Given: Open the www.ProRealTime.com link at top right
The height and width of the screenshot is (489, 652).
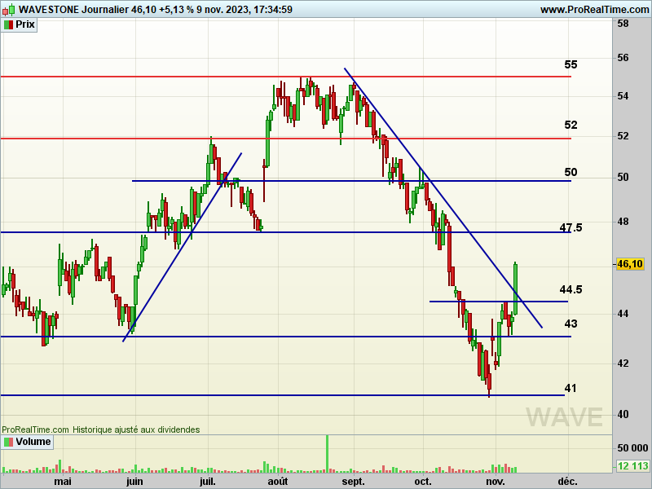Looking at the screenshot, I should pyautogui.click(x=593, y=9).
